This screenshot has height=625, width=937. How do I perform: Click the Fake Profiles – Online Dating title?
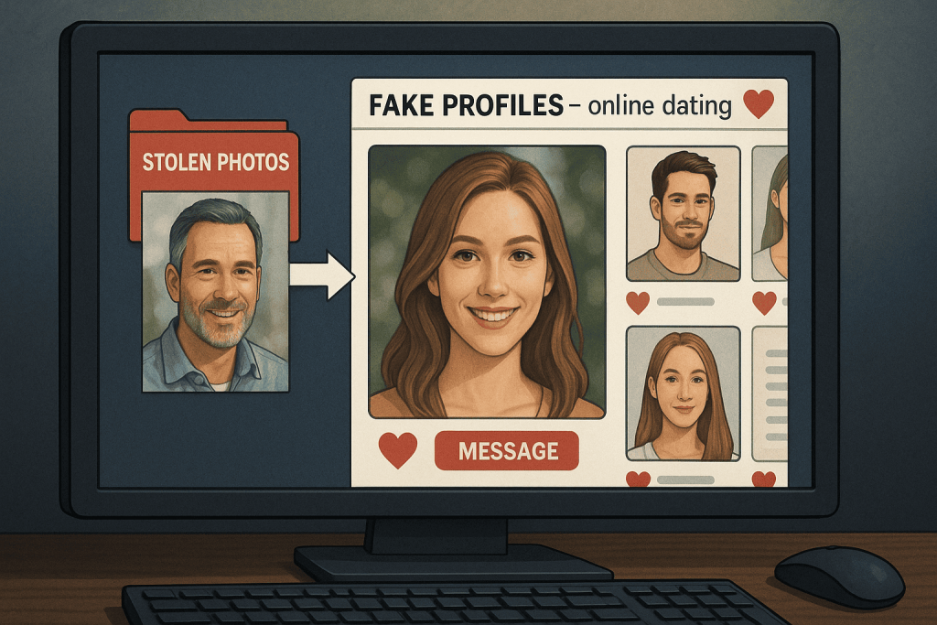click(x=550, y=104)
